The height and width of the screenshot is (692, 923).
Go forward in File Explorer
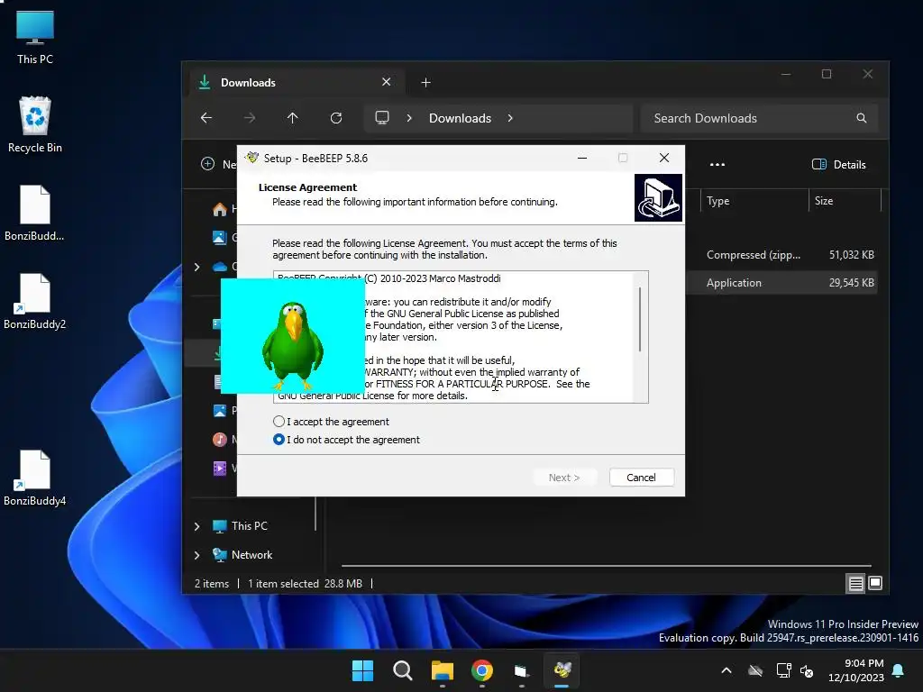click(250, 118)
